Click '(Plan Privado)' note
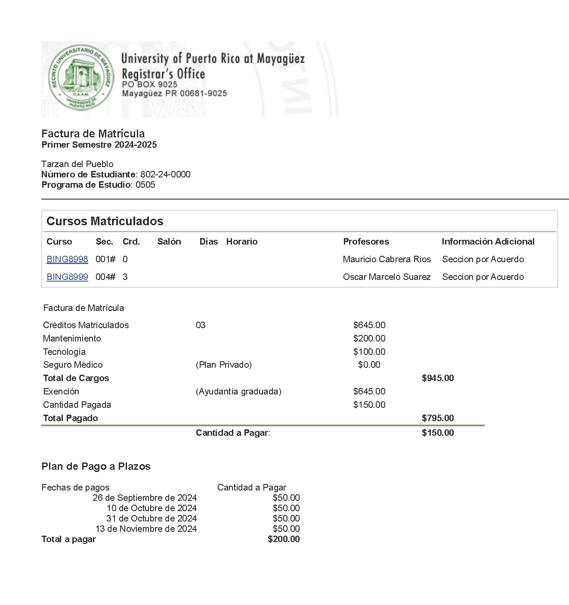Viewport: 569px width, 605px height. coord(224,365)
